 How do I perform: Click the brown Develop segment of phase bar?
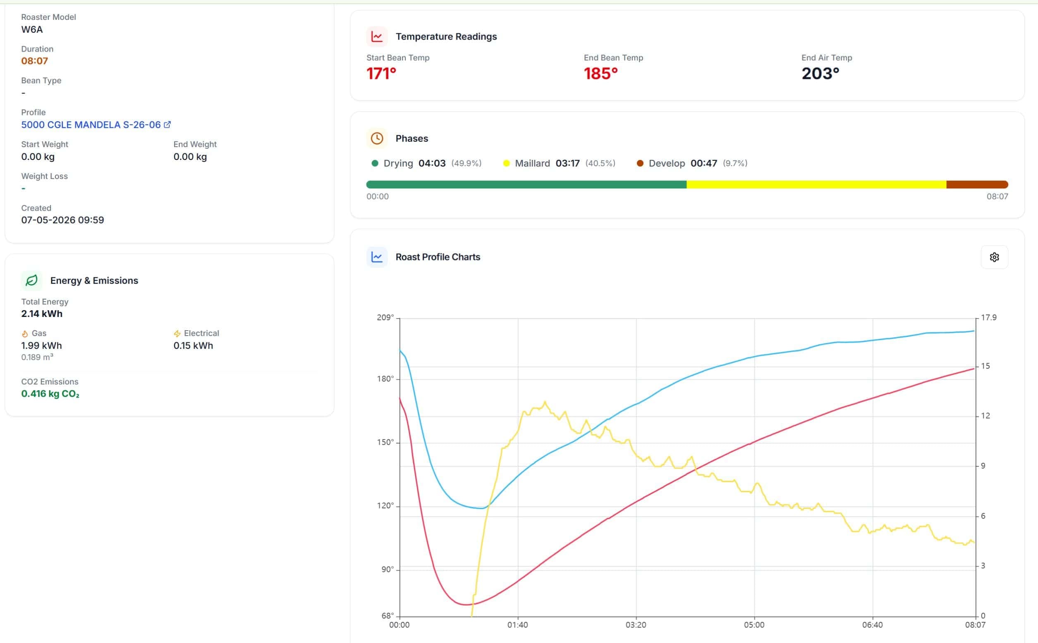(977, 185)
